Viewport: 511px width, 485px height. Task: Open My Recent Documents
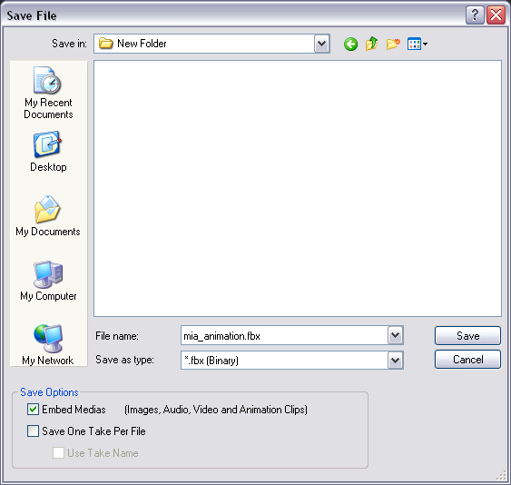pos(48,93)
